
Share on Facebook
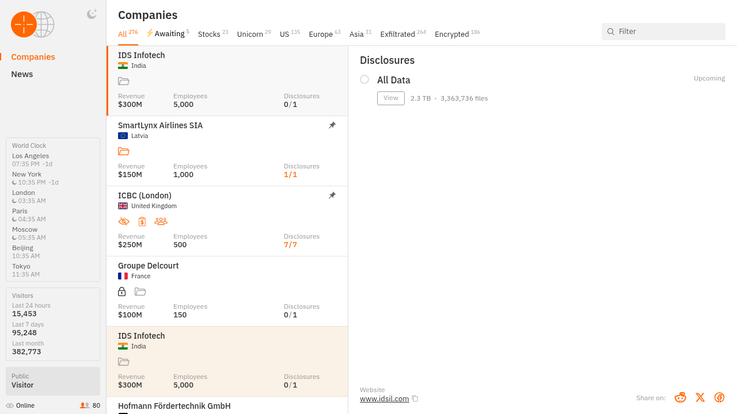click(x=719, y=397)
